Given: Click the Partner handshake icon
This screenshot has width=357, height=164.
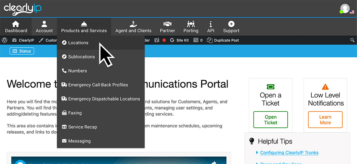Looking at the screenshot, I should click(167, 24).
